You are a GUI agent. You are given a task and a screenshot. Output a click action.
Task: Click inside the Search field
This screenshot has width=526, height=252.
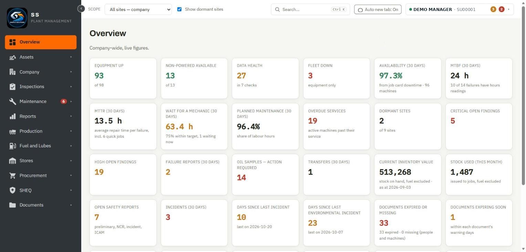coord(311,10)
